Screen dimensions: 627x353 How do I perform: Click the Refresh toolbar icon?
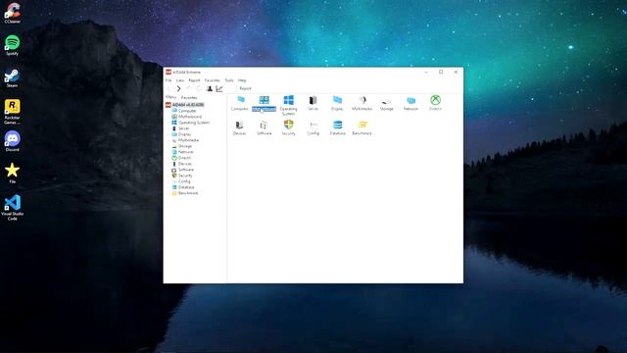pos(199,88)
